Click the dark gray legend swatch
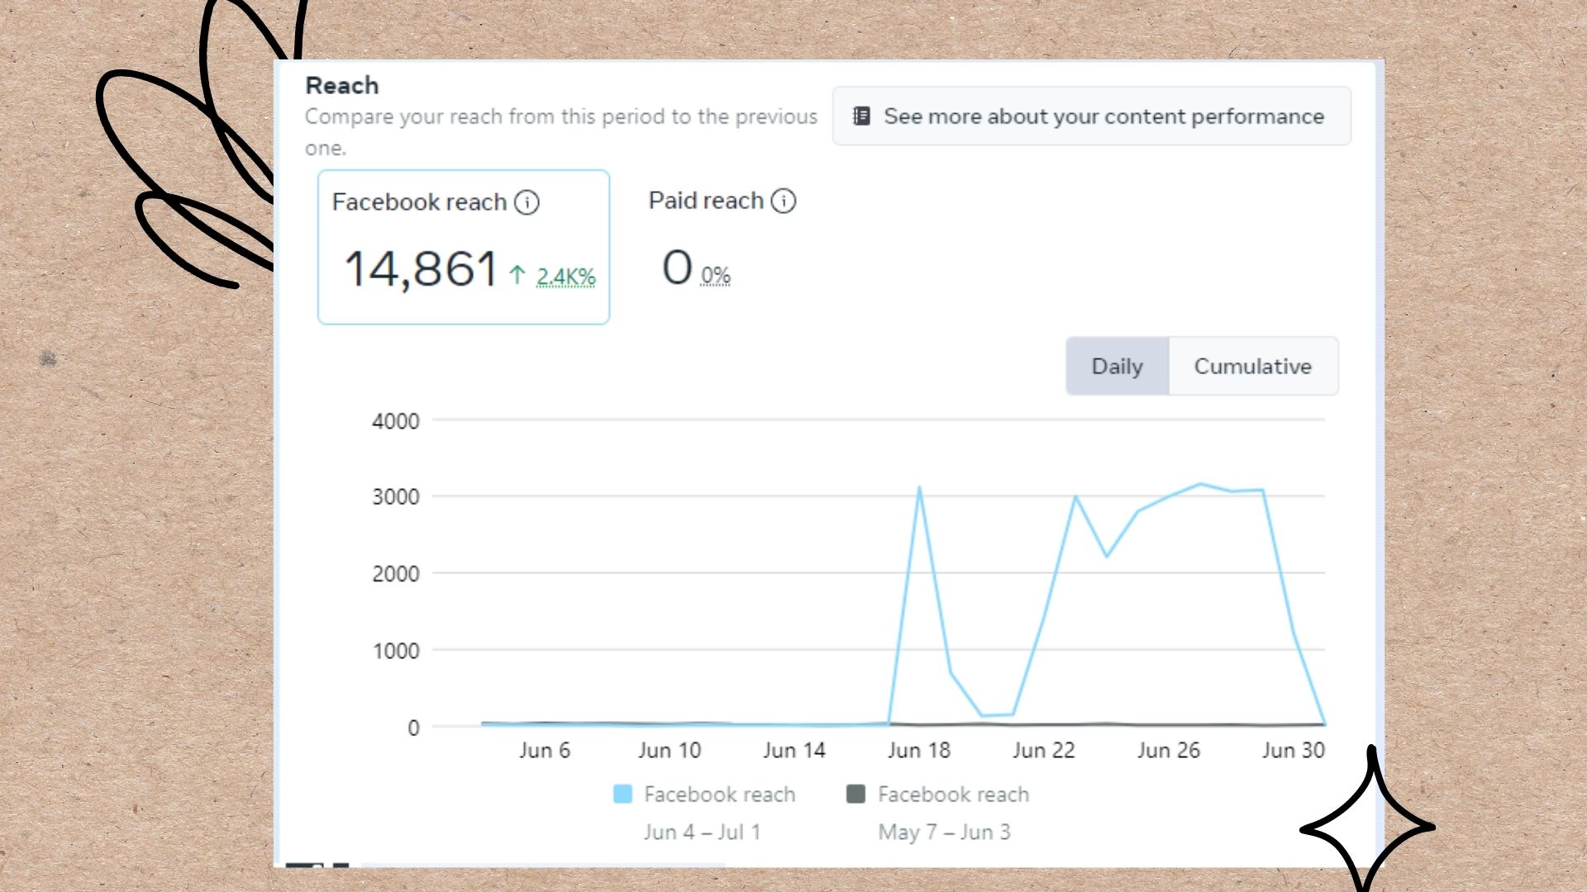 click(856, 795)
